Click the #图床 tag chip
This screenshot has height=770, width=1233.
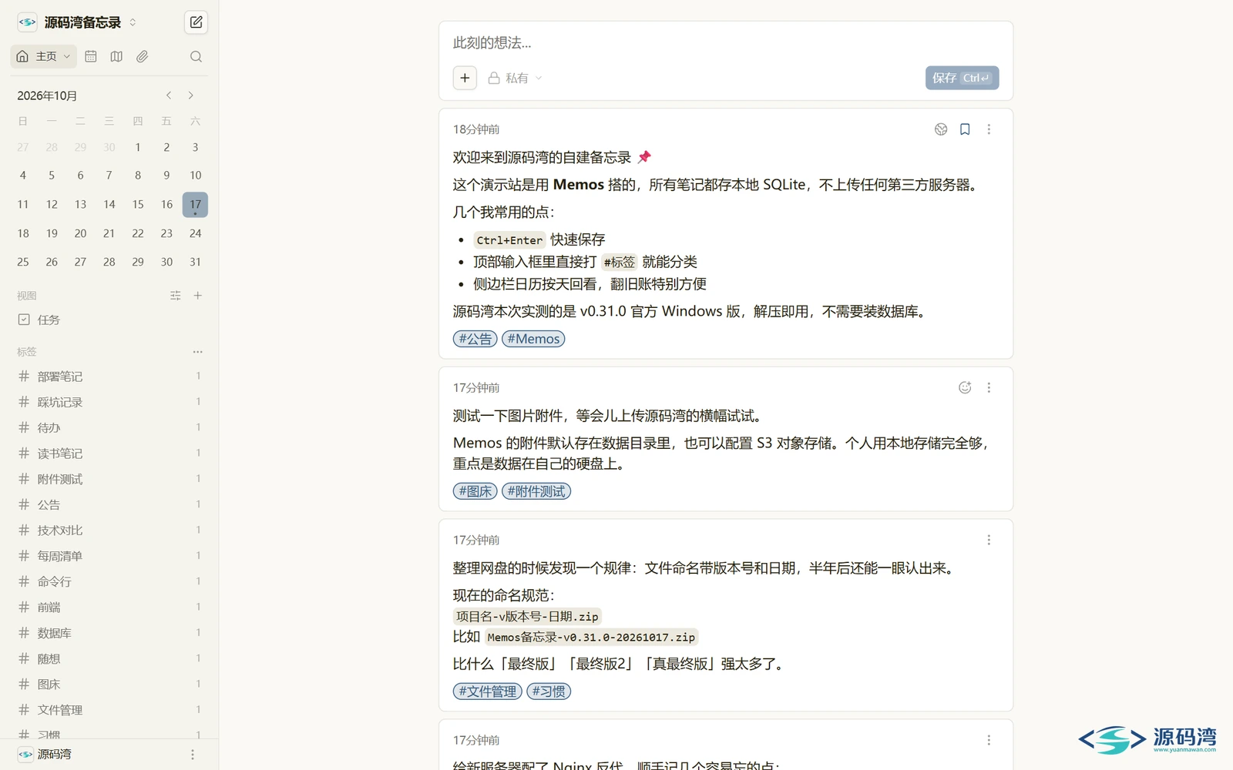click(x=475, y=491)
